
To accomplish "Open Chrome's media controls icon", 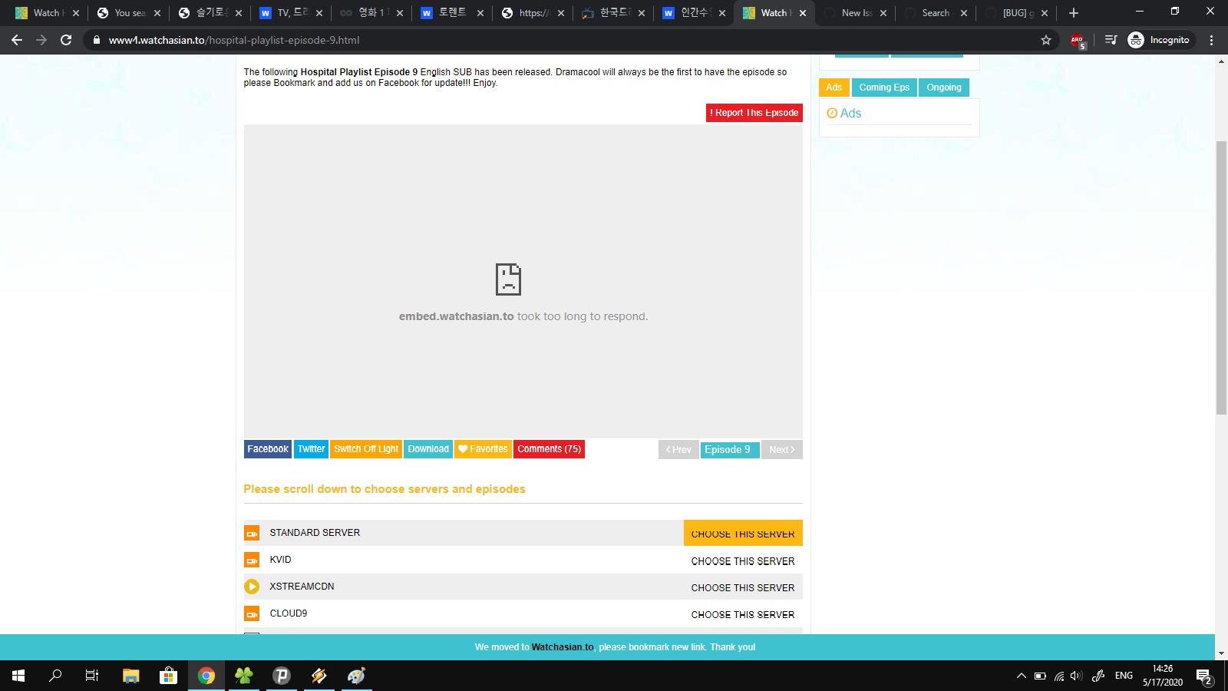I will [1111, 39].
